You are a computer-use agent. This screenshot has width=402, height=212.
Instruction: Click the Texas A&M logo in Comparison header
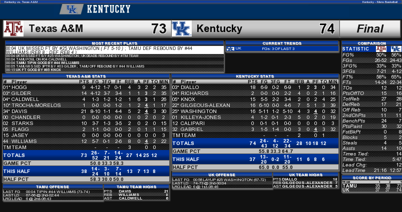(381, 49)
